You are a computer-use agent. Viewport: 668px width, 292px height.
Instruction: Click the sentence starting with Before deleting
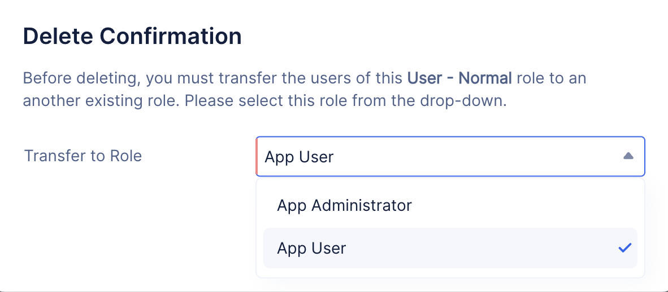(x=305, y=78)
